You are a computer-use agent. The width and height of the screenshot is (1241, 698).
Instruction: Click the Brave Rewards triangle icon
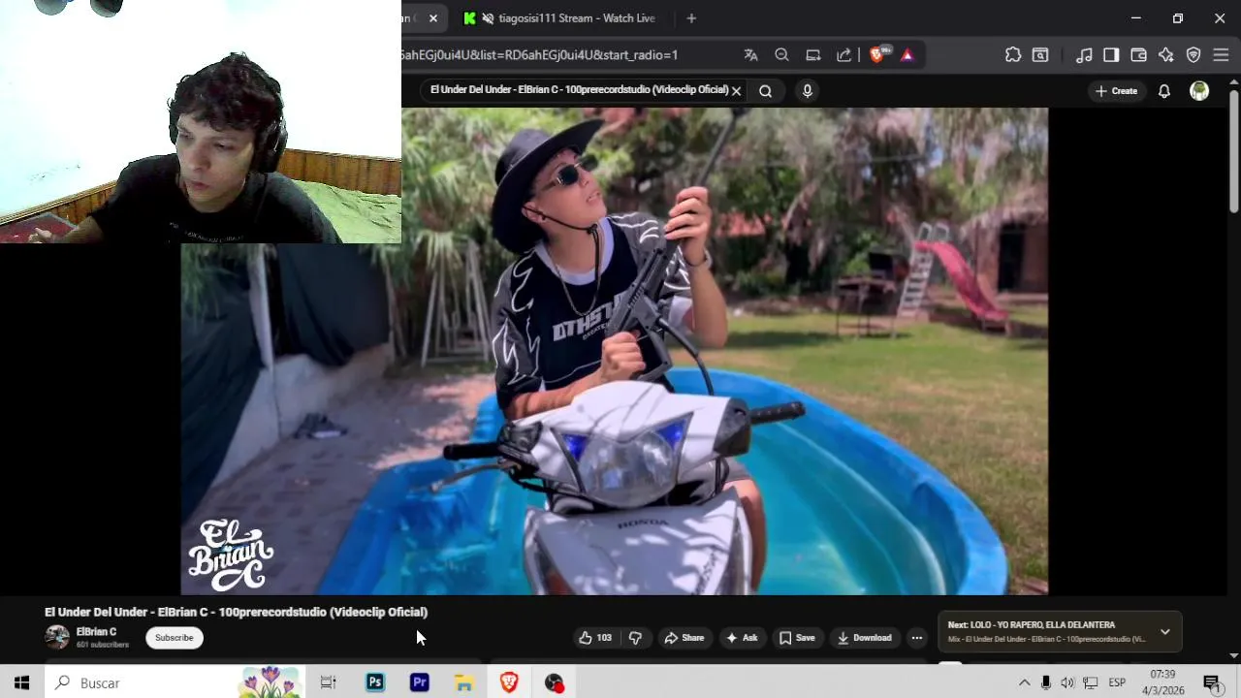907,55
